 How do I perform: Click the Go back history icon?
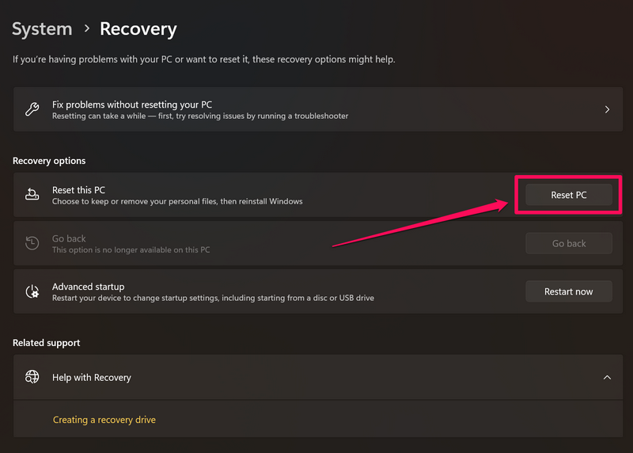pyautogui.click(x=32, y=243)
